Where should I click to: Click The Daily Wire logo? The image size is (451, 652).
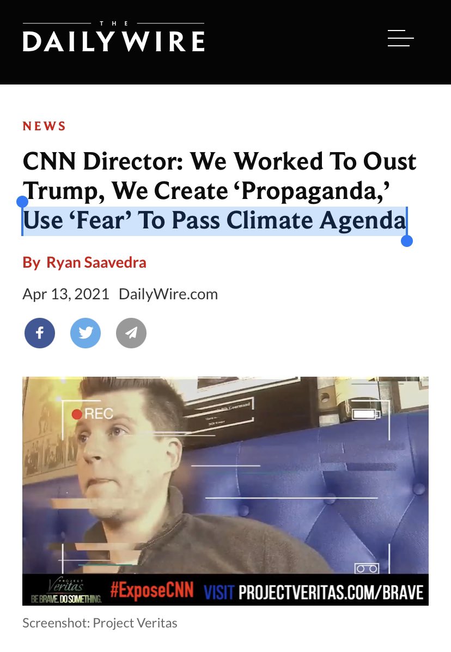click(113, 37)
